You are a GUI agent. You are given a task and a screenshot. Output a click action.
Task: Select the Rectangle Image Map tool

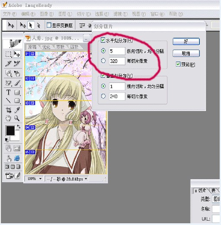pyautogui.click(x=8, y=73)
